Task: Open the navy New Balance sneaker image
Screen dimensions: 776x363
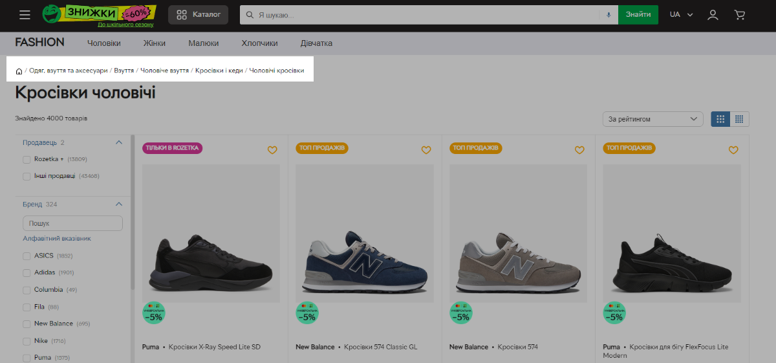Action: point(365,234)
